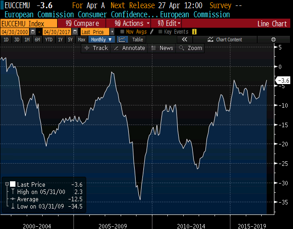Click the -3.6 last value axis flag

(283, 80)
